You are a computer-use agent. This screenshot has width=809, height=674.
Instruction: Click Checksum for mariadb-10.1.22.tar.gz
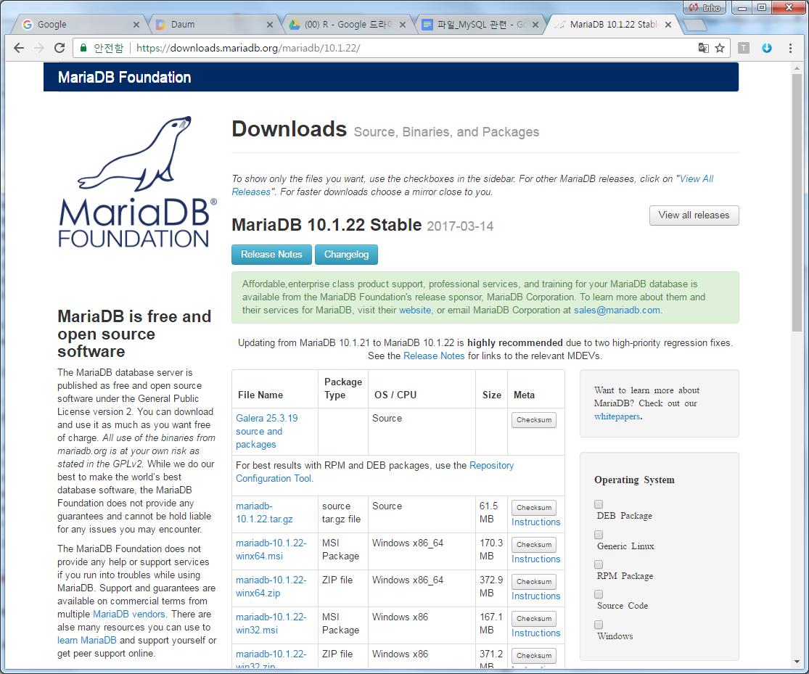534,508
